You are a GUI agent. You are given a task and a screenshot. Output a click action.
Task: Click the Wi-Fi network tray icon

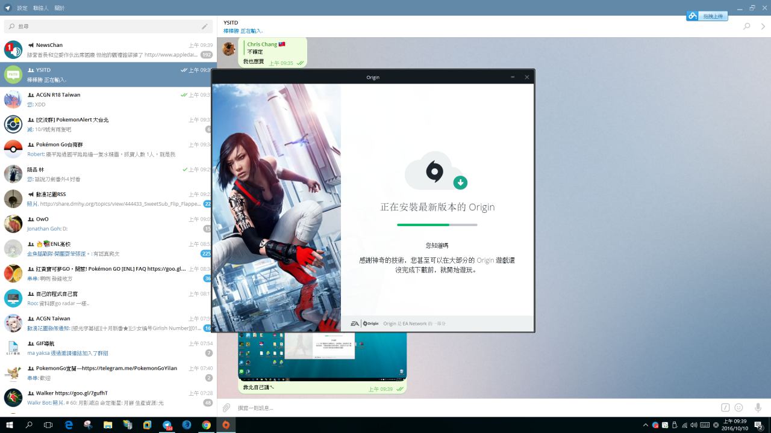click(685, 425)
